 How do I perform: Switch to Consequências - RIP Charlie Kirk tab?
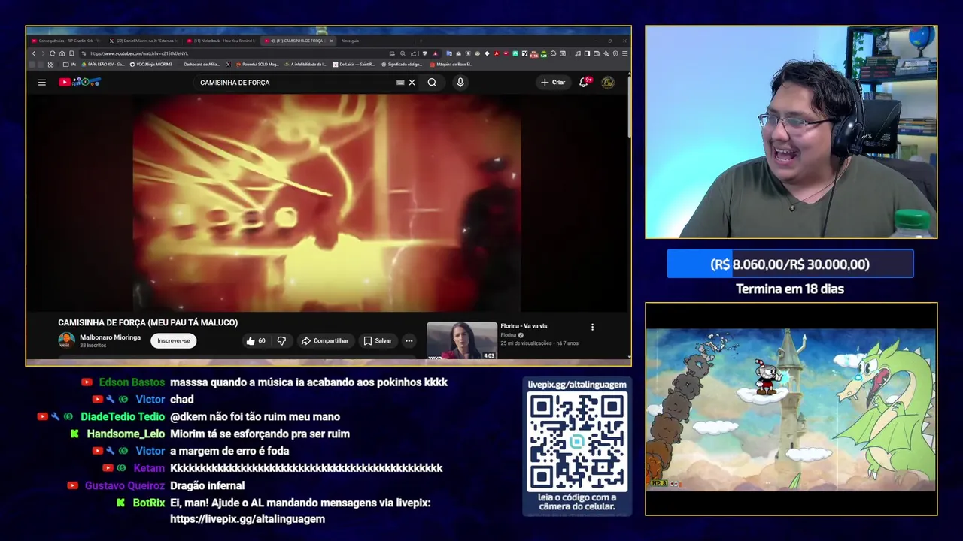click(x=65, y=41)
